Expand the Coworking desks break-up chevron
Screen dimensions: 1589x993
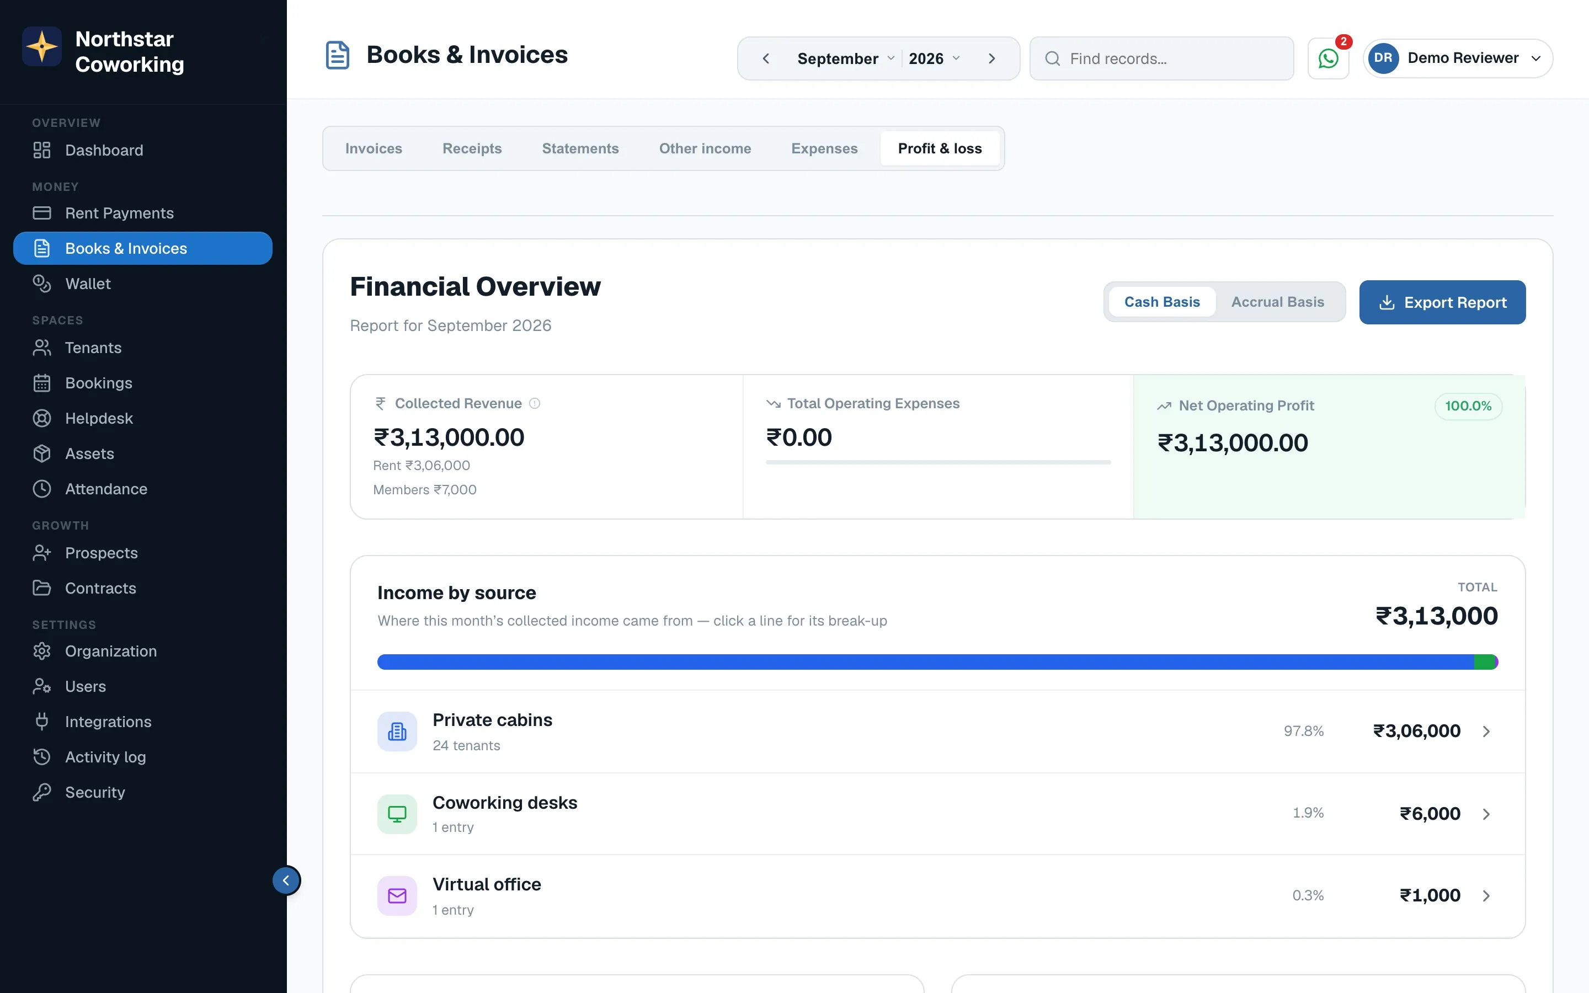tap(1486, 814)
